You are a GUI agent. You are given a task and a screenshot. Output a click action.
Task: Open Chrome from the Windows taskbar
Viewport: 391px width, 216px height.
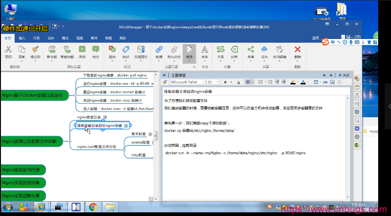pos(93,207)
